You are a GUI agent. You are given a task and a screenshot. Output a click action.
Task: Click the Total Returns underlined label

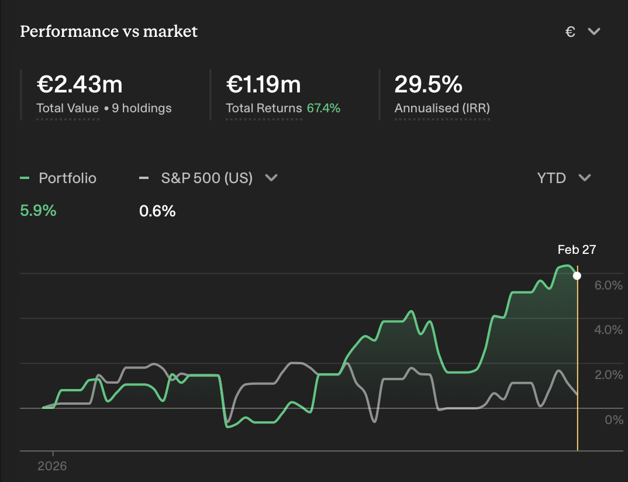264,108
